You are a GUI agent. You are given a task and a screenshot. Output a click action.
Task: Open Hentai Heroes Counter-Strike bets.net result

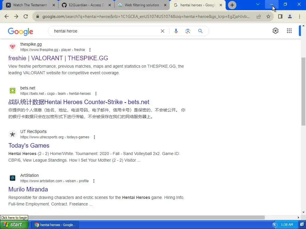pos(79,102)
